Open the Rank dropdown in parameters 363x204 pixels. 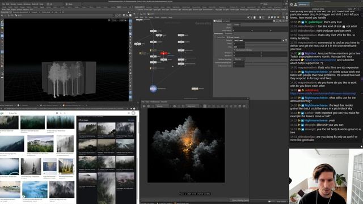tap(237, 24)
